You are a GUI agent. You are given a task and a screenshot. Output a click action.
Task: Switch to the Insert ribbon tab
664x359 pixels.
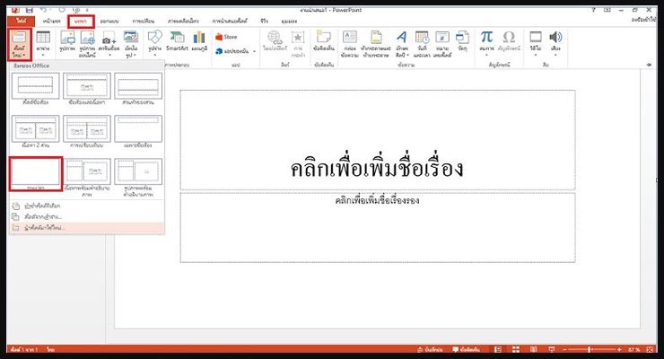pos(80,19)
